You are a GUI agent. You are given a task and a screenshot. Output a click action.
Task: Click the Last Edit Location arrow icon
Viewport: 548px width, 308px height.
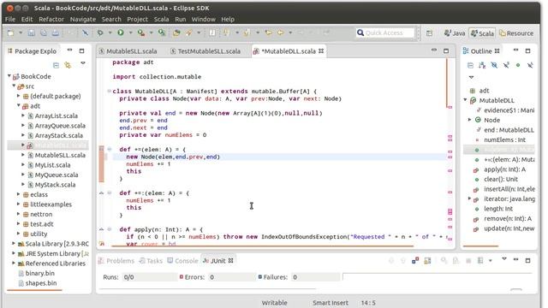click(x=268, y=33)
